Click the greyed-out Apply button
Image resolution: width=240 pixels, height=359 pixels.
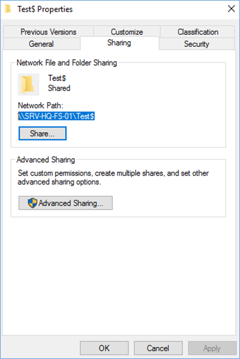212,348
